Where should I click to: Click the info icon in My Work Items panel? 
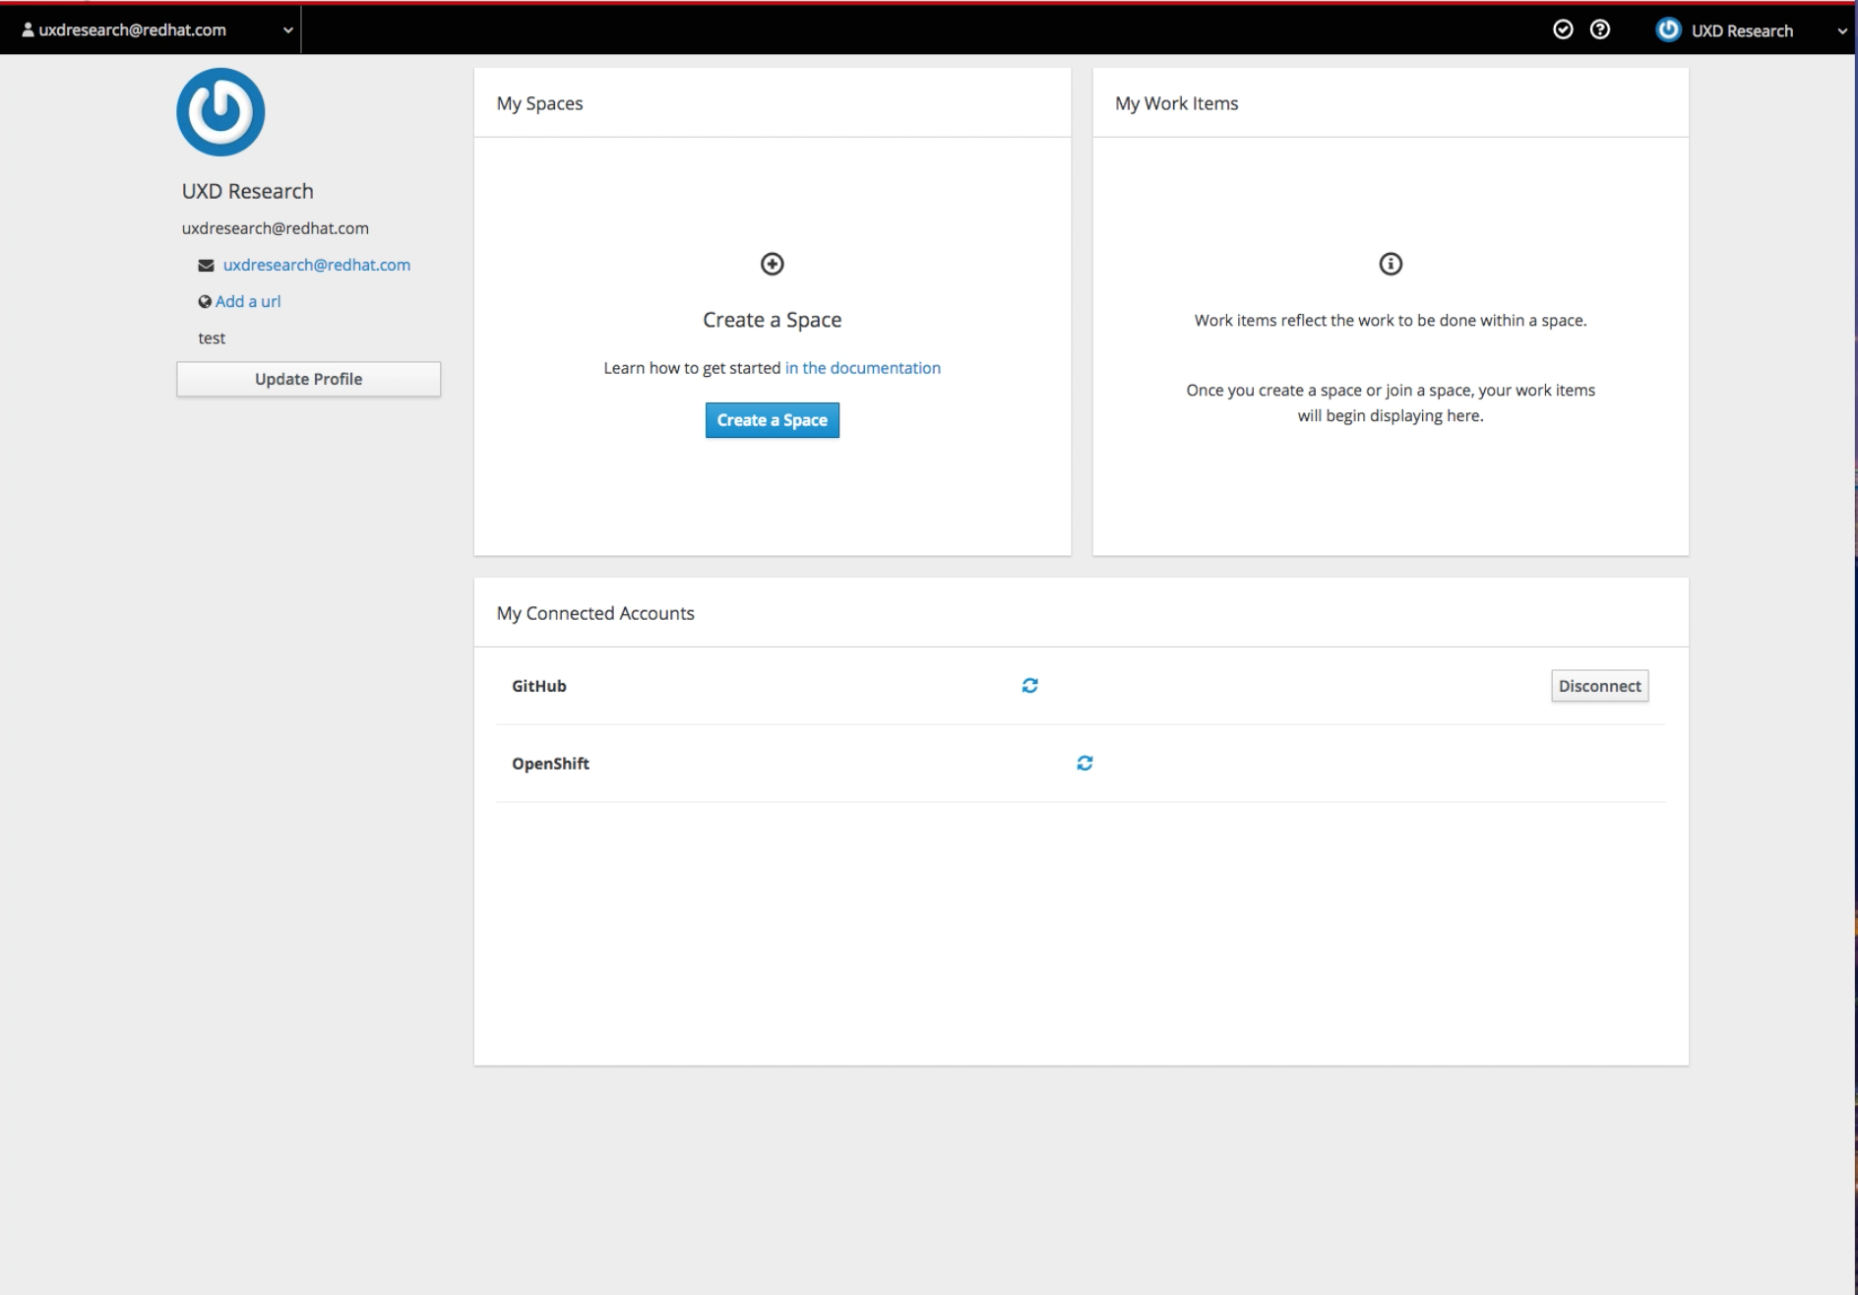pyautogui.click(x=1390, y=264)
